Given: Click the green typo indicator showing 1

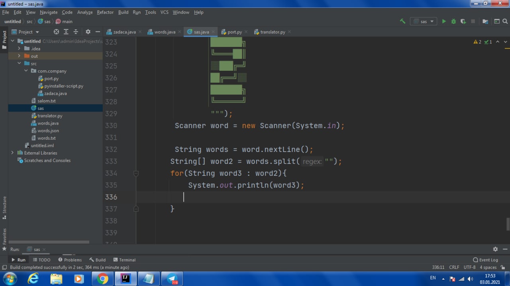Looking at the screenshot, I should pyautogui.click(x=488, y=42).
